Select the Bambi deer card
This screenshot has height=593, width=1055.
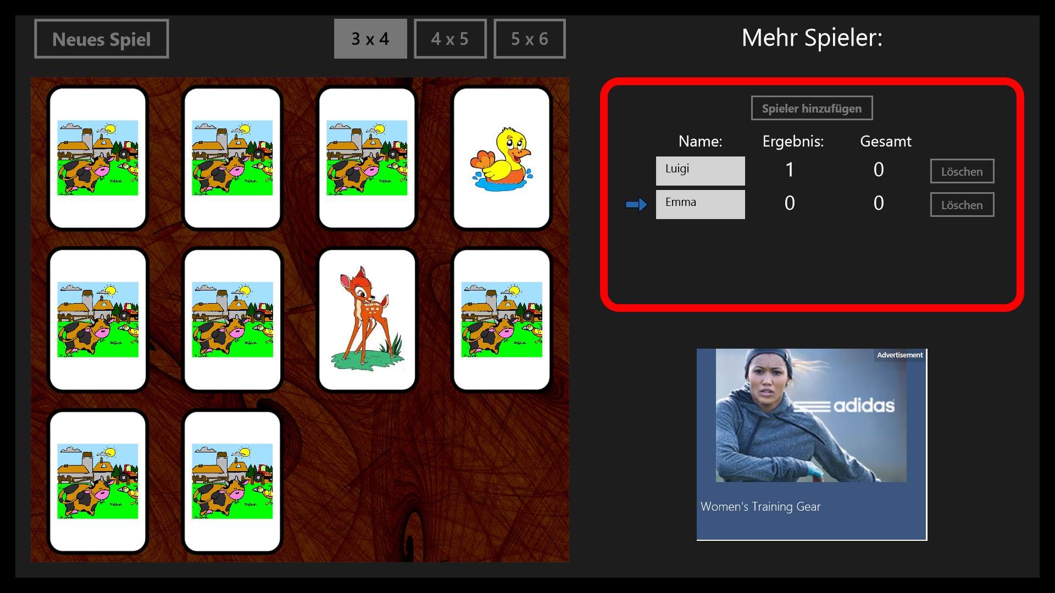pos(367,320)
